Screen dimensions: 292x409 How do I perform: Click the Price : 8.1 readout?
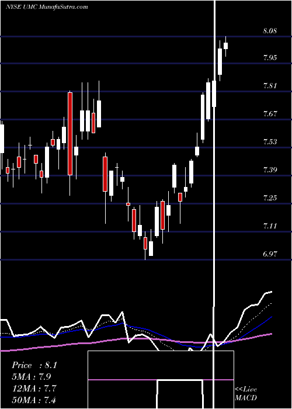34,365
